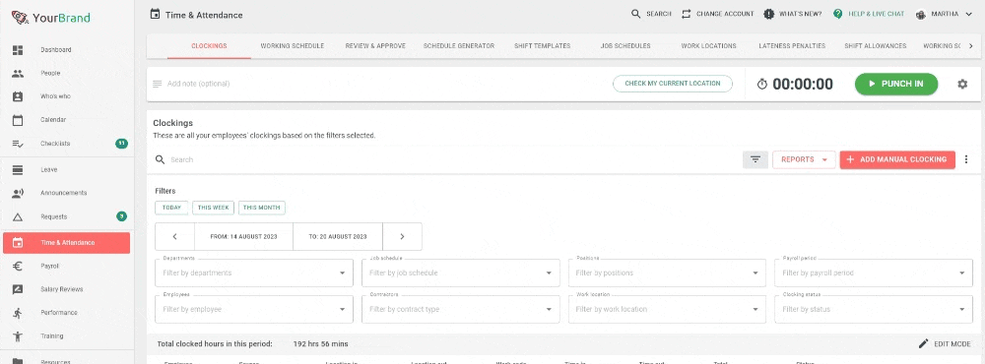Click the Checklists count badge
The width and height of the screenshot is (985, 364).
tap(121, 144)
